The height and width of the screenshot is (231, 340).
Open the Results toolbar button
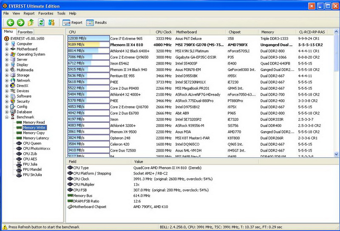[x=96, y=23]
